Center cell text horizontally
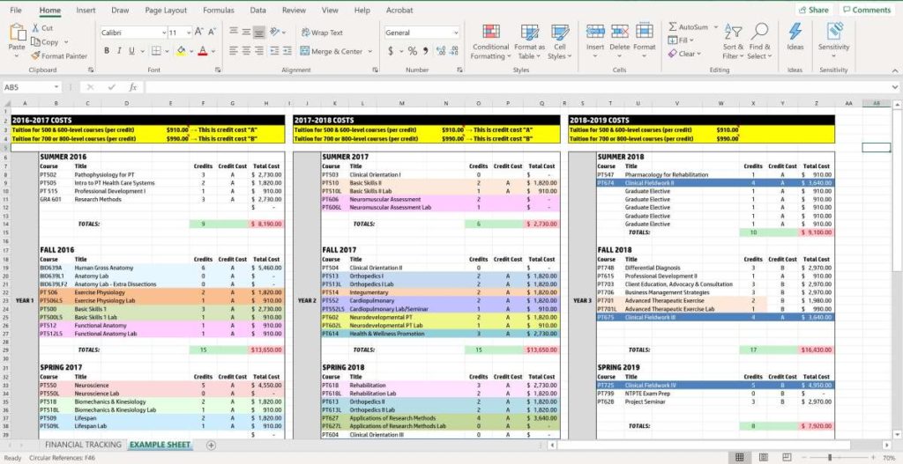 [x=246, y=50]
